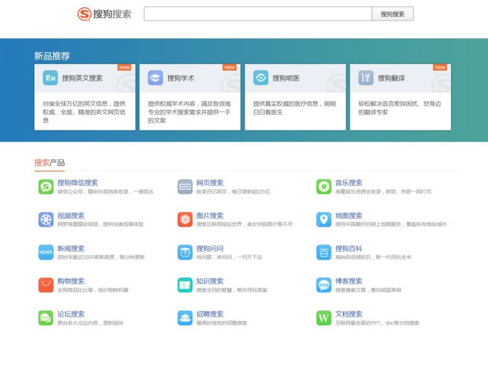Image resolution: width=488 pixels, height=365 pixels.
Task: Click the green WeChat search icon
Action: click(x=46, y=186)
